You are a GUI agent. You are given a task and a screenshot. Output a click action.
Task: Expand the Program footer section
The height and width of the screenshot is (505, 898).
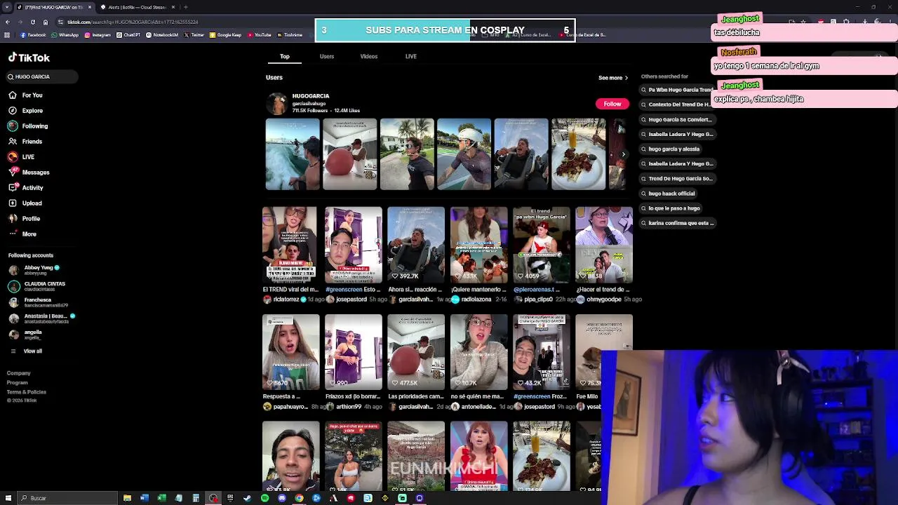coord(18,383)
